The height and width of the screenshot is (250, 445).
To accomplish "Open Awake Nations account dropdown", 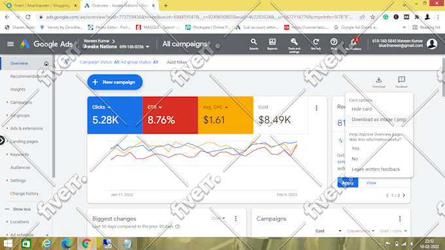I will point(147,47).
